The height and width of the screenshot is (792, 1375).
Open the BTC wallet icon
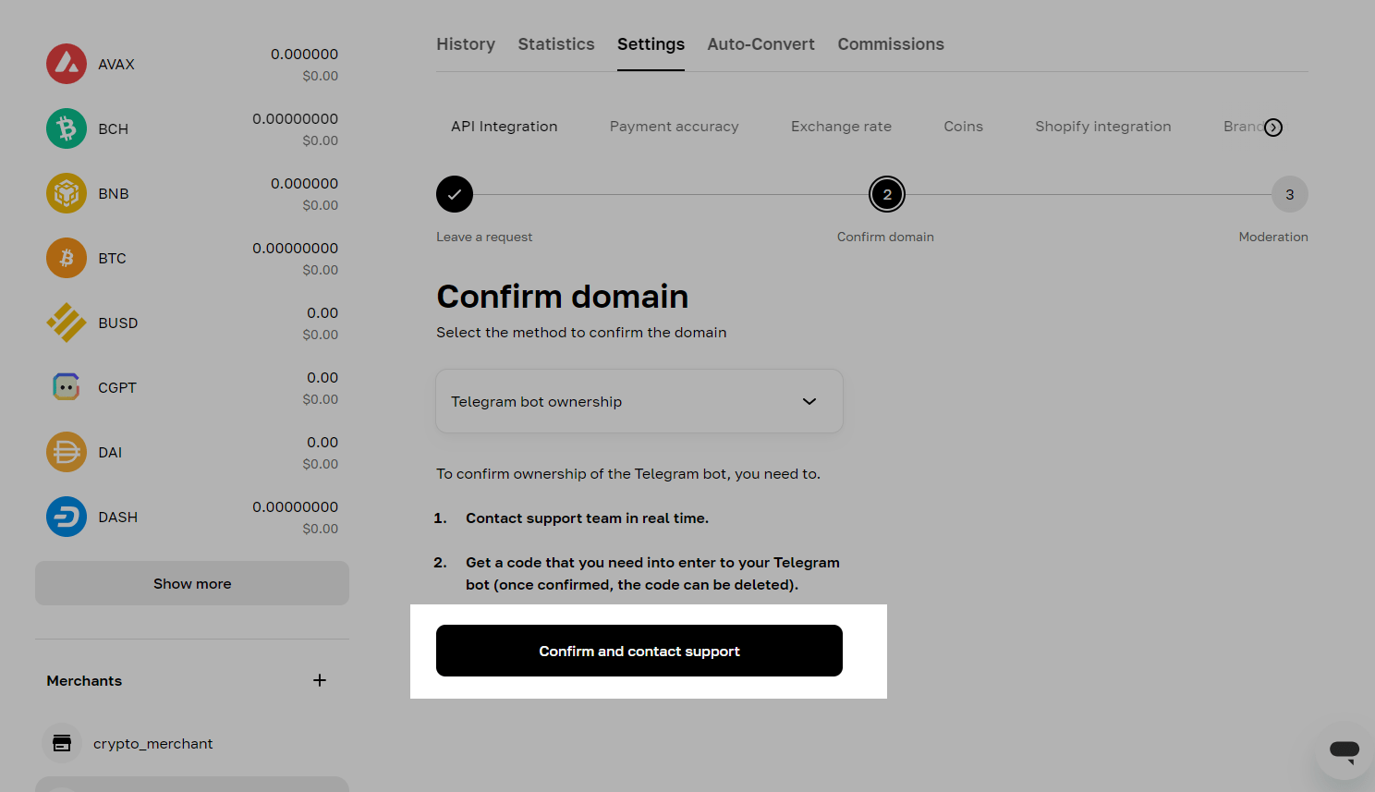tap(67, 258)
